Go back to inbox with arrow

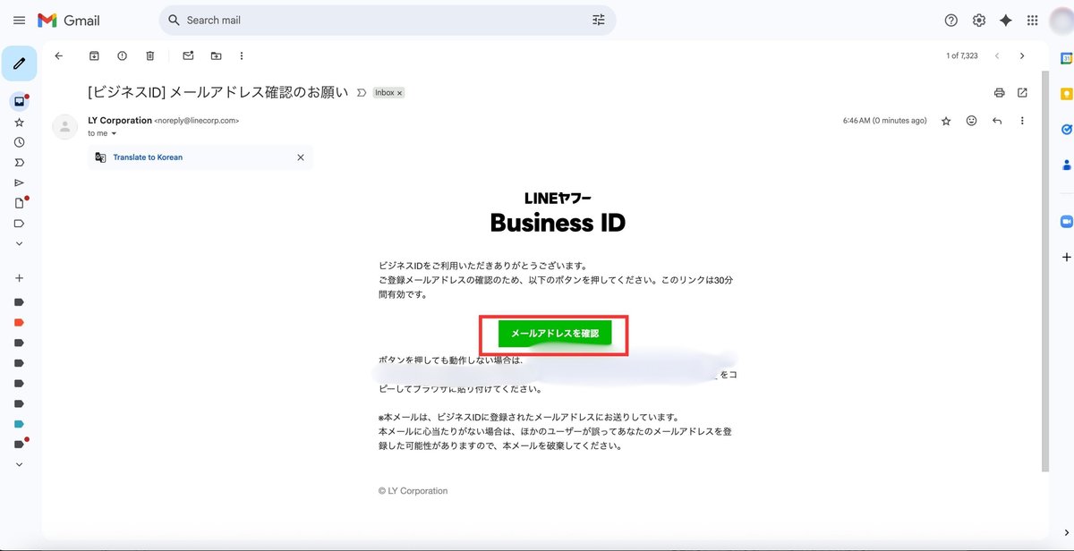[59, 55]
